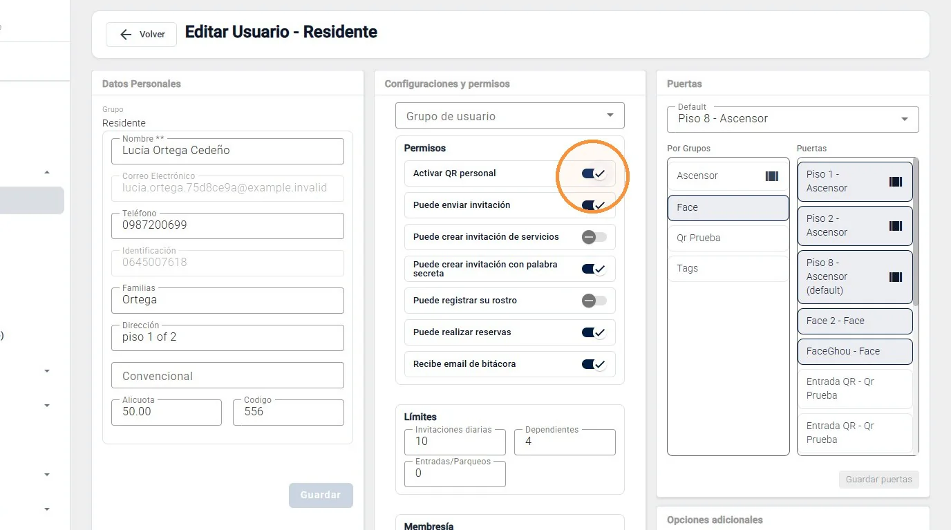Toggle Puede crear invitación con palabra secreta

point(594,269)
